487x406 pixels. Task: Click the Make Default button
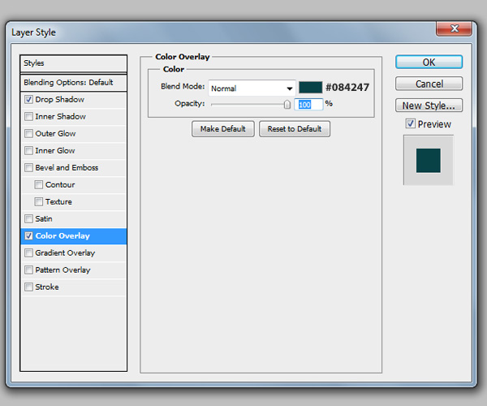[x=223, y=129]
